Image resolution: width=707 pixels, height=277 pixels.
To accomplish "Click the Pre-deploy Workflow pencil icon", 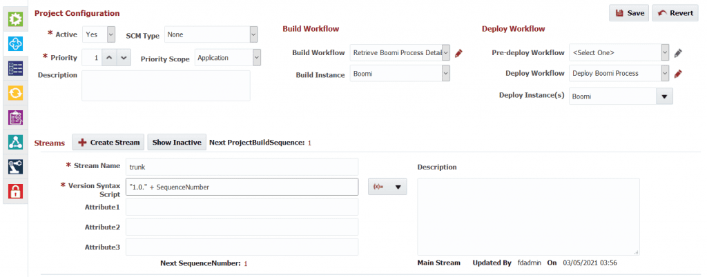I will [678, 53].
